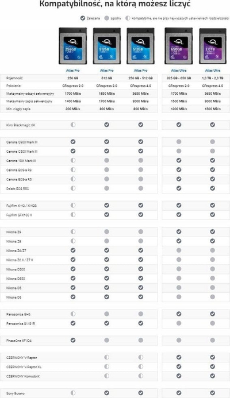Open the Atlas Pro link under 256GB card
Image resolution: width=230 pixels, height=398 pixels.
73,70
